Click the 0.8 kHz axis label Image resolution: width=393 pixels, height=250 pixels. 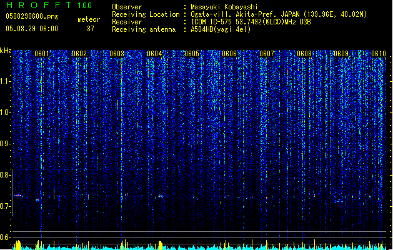(x=5, y=175)
